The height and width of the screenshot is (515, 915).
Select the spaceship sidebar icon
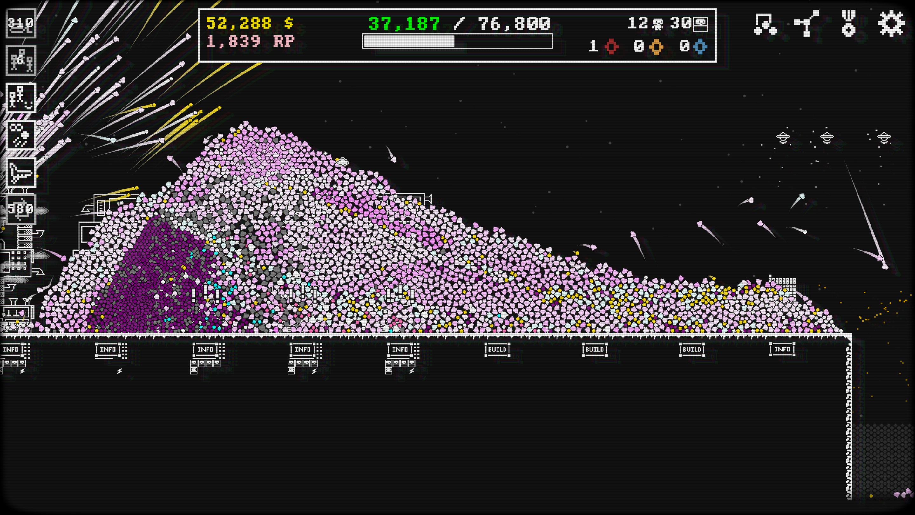coord(21,172)
